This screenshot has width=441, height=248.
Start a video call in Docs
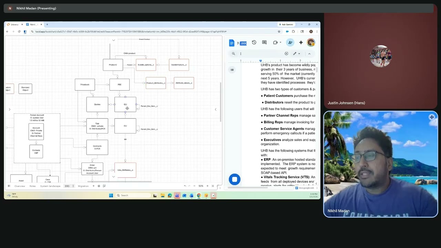coord(275,42)
